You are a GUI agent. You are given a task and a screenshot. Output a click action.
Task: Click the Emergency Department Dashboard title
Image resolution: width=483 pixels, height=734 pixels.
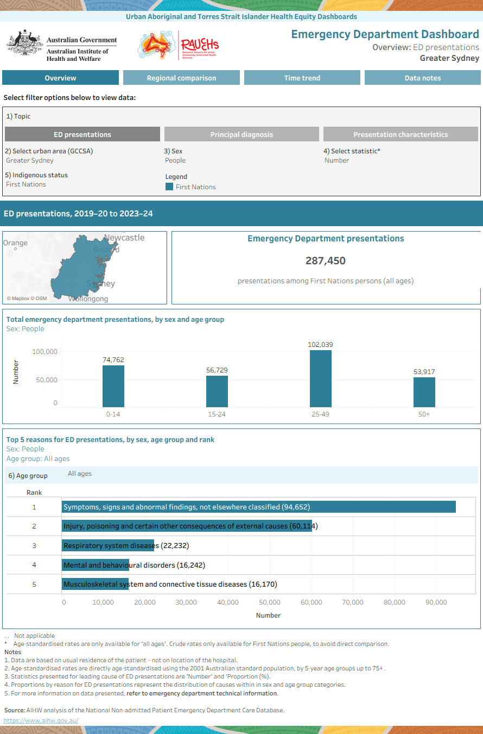[385, 34]
